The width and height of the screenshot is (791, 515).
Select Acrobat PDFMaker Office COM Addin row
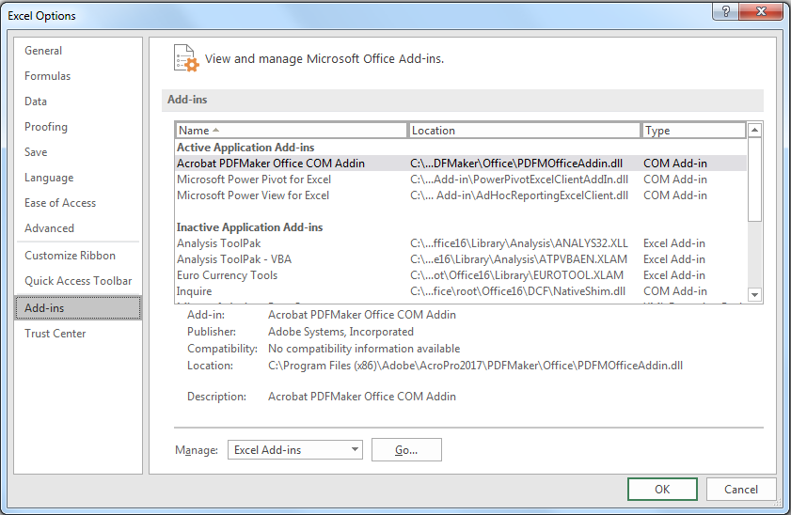[461, 164]
